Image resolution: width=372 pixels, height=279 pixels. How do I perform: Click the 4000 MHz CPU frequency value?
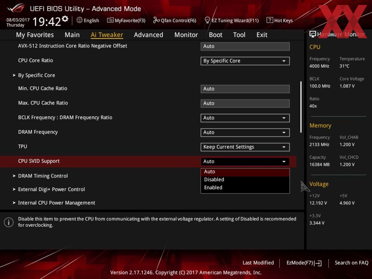tap(319, 66)
